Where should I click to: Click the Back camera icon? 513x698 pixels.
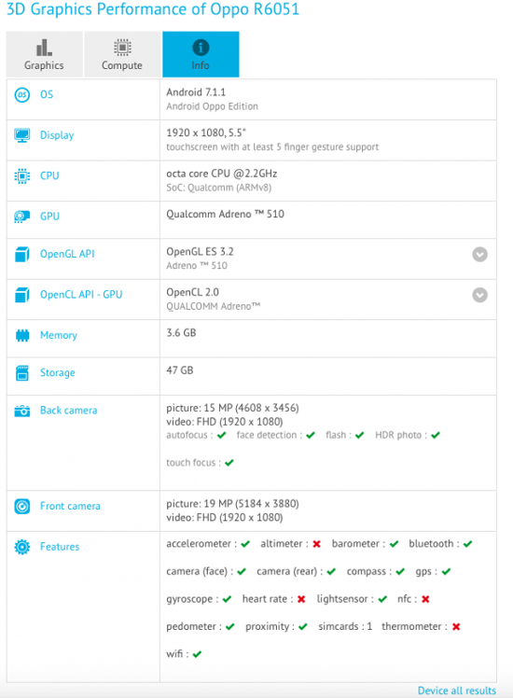coord(22,411)
